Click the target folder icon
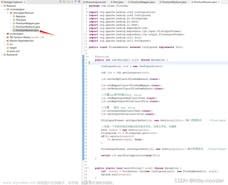This screenshot has width=228, height=185. coord(8,48)
